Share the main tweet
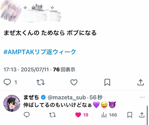Screen dimensions: 149x125 [x=141, y=82]
